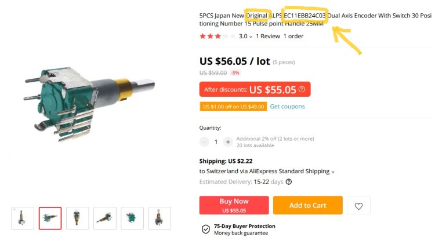Click the heart wishlist icon
Image resolution: width=435 pixels, height=241 pixels.
[x=358, y=206]
